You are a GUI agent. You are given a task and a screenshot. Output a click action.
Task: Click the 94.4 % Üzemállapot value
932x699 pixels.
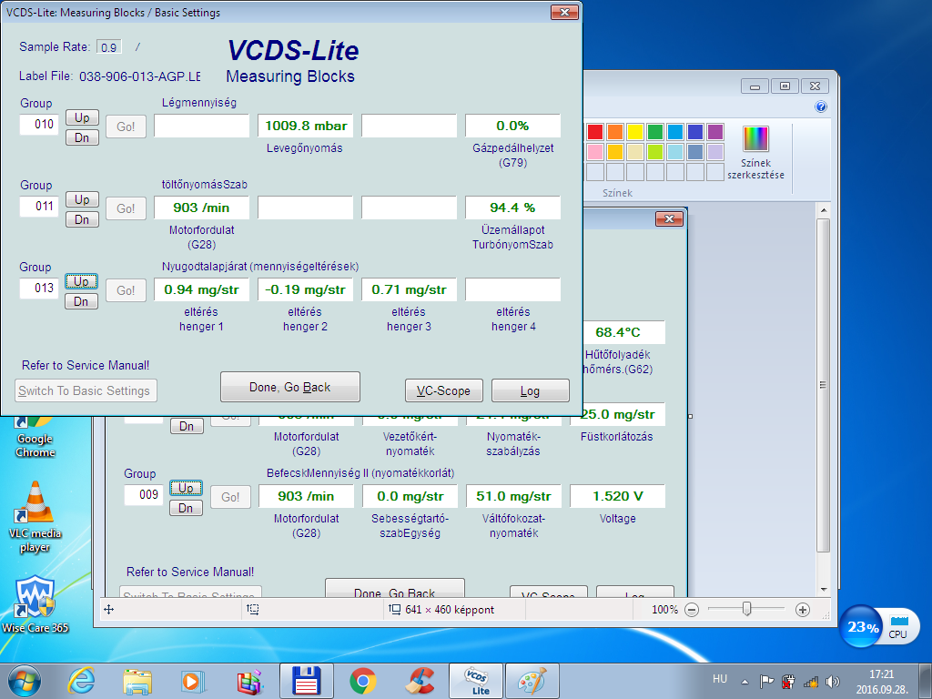tap(513, 208)
